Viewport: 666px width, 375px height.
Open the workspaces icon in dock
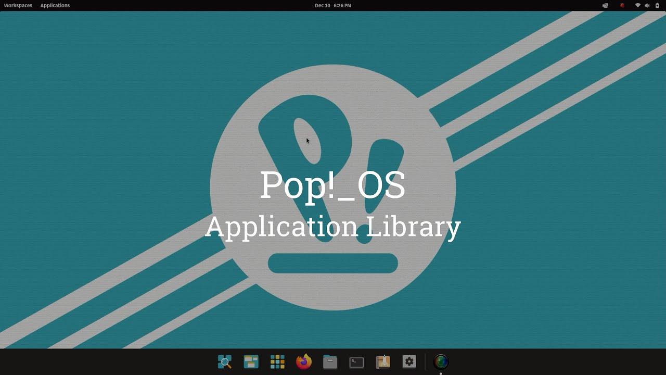[251, 361]
